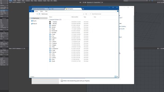Click the Anatomy folder icon

50,25
